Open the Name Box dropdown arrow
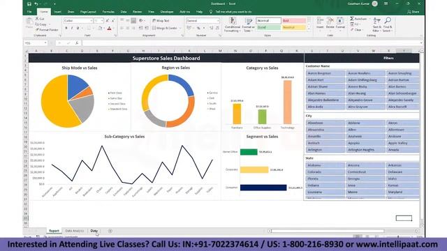Image resolution: width=447 pixels, height=251 pixels. [x=45, y=43]
